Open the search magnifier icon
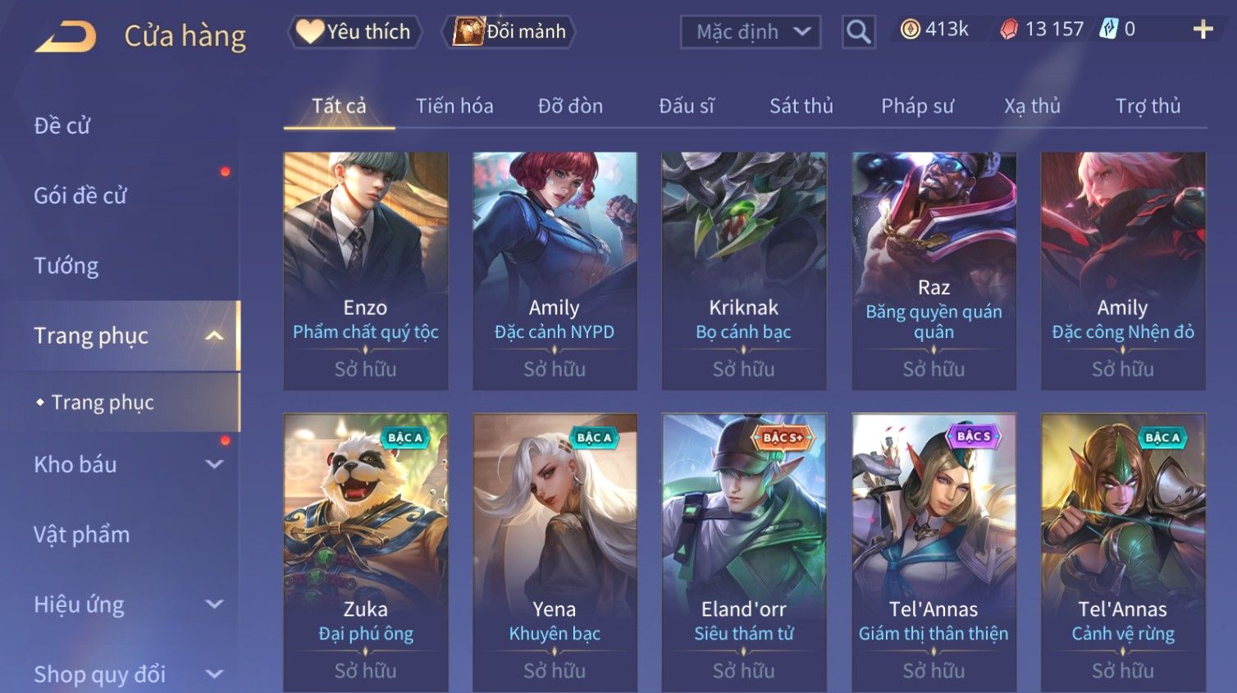Screen dimensions: 1237x693 (x=859, y=32)
